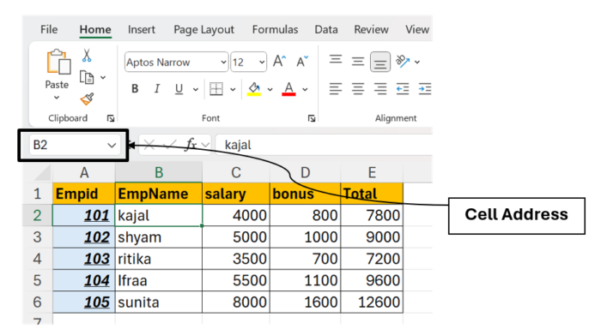Click the Total cell showing 12600
The width and height of the screenshot is (601, 335).
372,302
